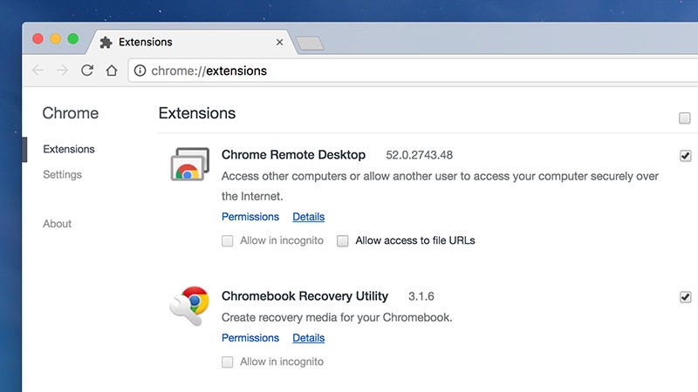Open Details for Chromebook Recovery Utility
This screenshot has height=392, width=698.
pos(308,338)
